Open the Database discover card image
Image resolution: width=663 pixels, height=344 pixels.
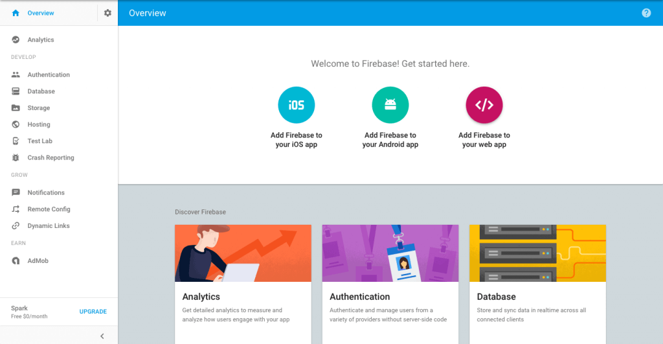click(537, 253)
